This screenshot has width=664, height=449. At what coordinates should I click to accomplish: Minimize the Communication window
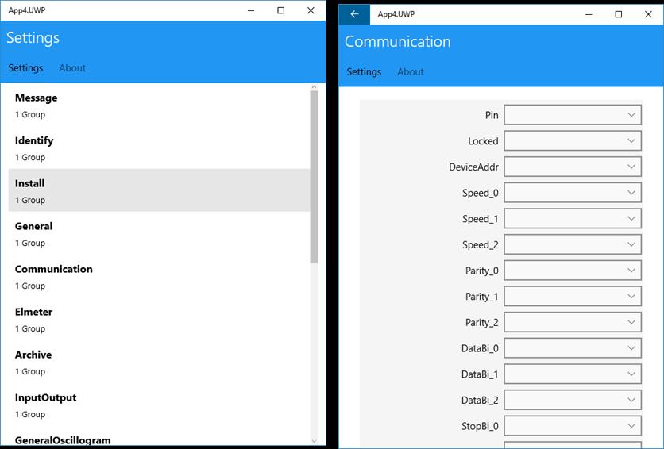coord(589,14)
